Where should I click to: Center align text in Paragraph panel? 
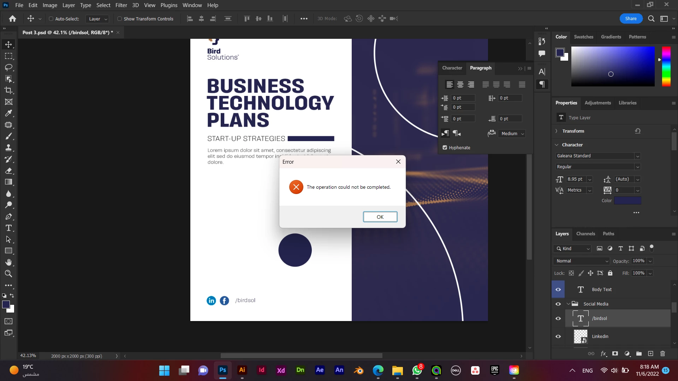(x=460, y=85)
